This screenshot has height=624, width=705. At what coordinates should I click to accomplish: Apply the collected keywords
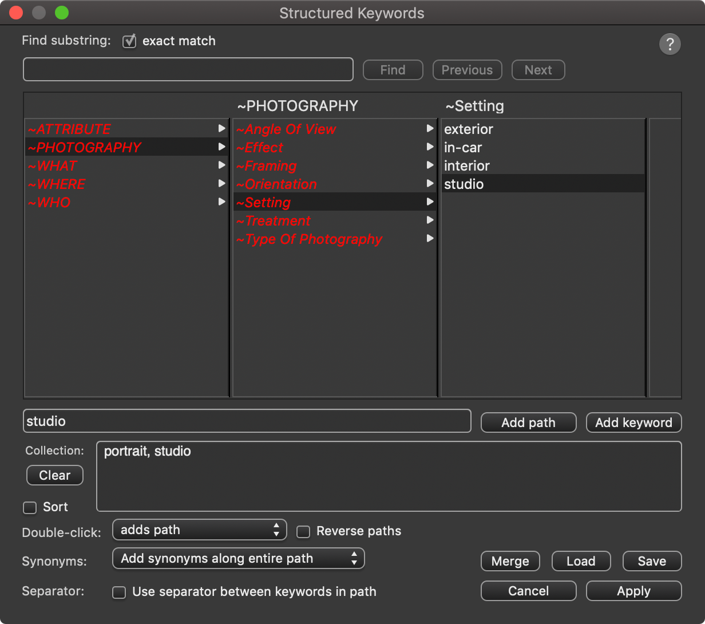click(634, 591)
